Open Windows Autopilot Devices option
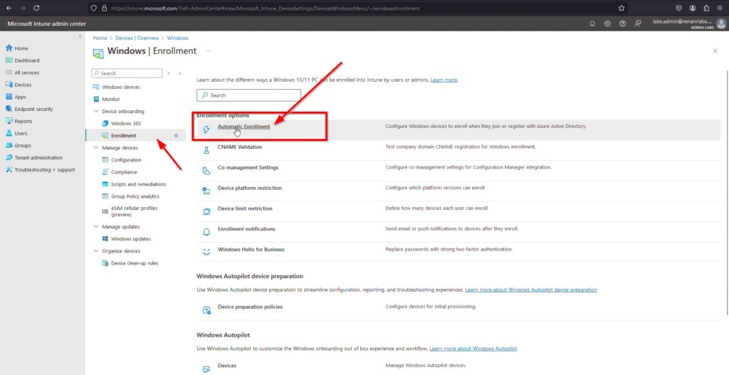The width and height of the screenshot is (729, 375). (x=227, y=366)
